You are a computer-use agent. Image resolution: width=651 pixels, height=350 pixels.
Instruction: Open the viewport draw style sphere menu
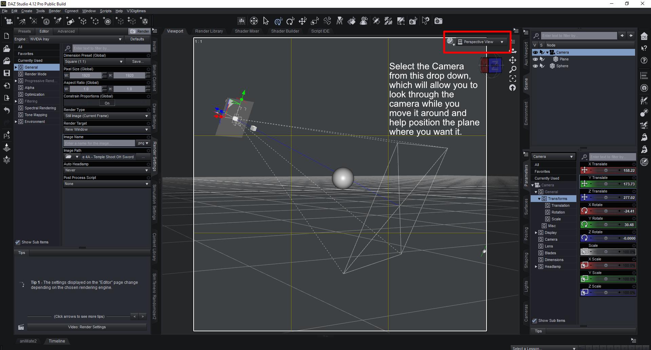451,42
